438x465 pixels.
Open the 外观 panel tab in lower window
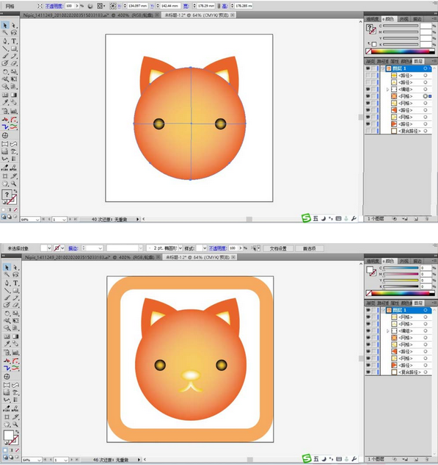coord(404,261)
